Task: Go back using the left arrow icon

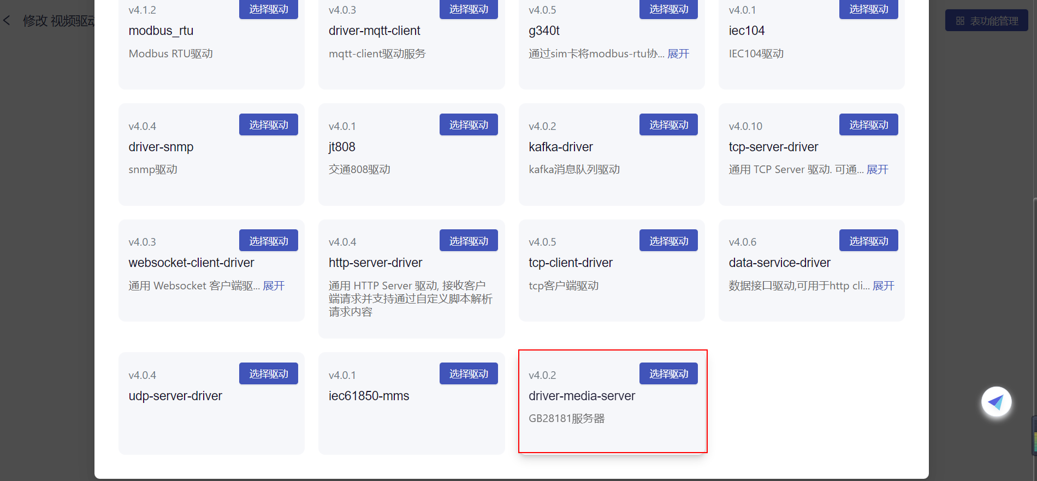Action: [x=7, y=21]
